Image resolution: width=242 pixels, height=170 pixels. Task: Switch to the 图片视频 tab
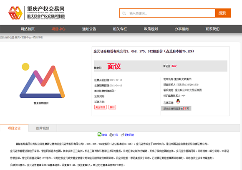click(x=43, y=128)
